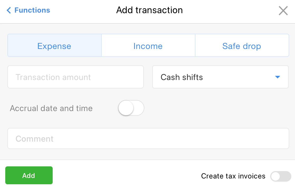
Task: Click the Accrual date and time label
Action: [x=51, y=108]
